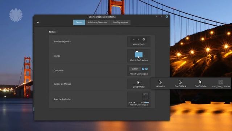232x131 pixels.
Task: Open window borders theme selector Mint-Y-Dark
Action: point(138,41)
